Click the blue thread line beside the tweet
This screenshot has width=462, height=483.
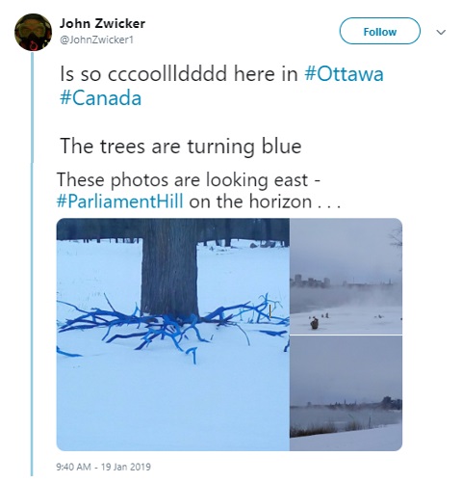pos(32,263)
